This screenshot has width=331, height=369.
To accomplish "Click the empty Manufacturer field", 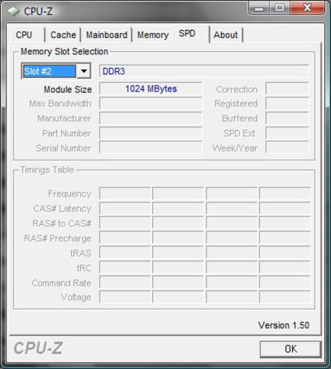I will 151,118.
